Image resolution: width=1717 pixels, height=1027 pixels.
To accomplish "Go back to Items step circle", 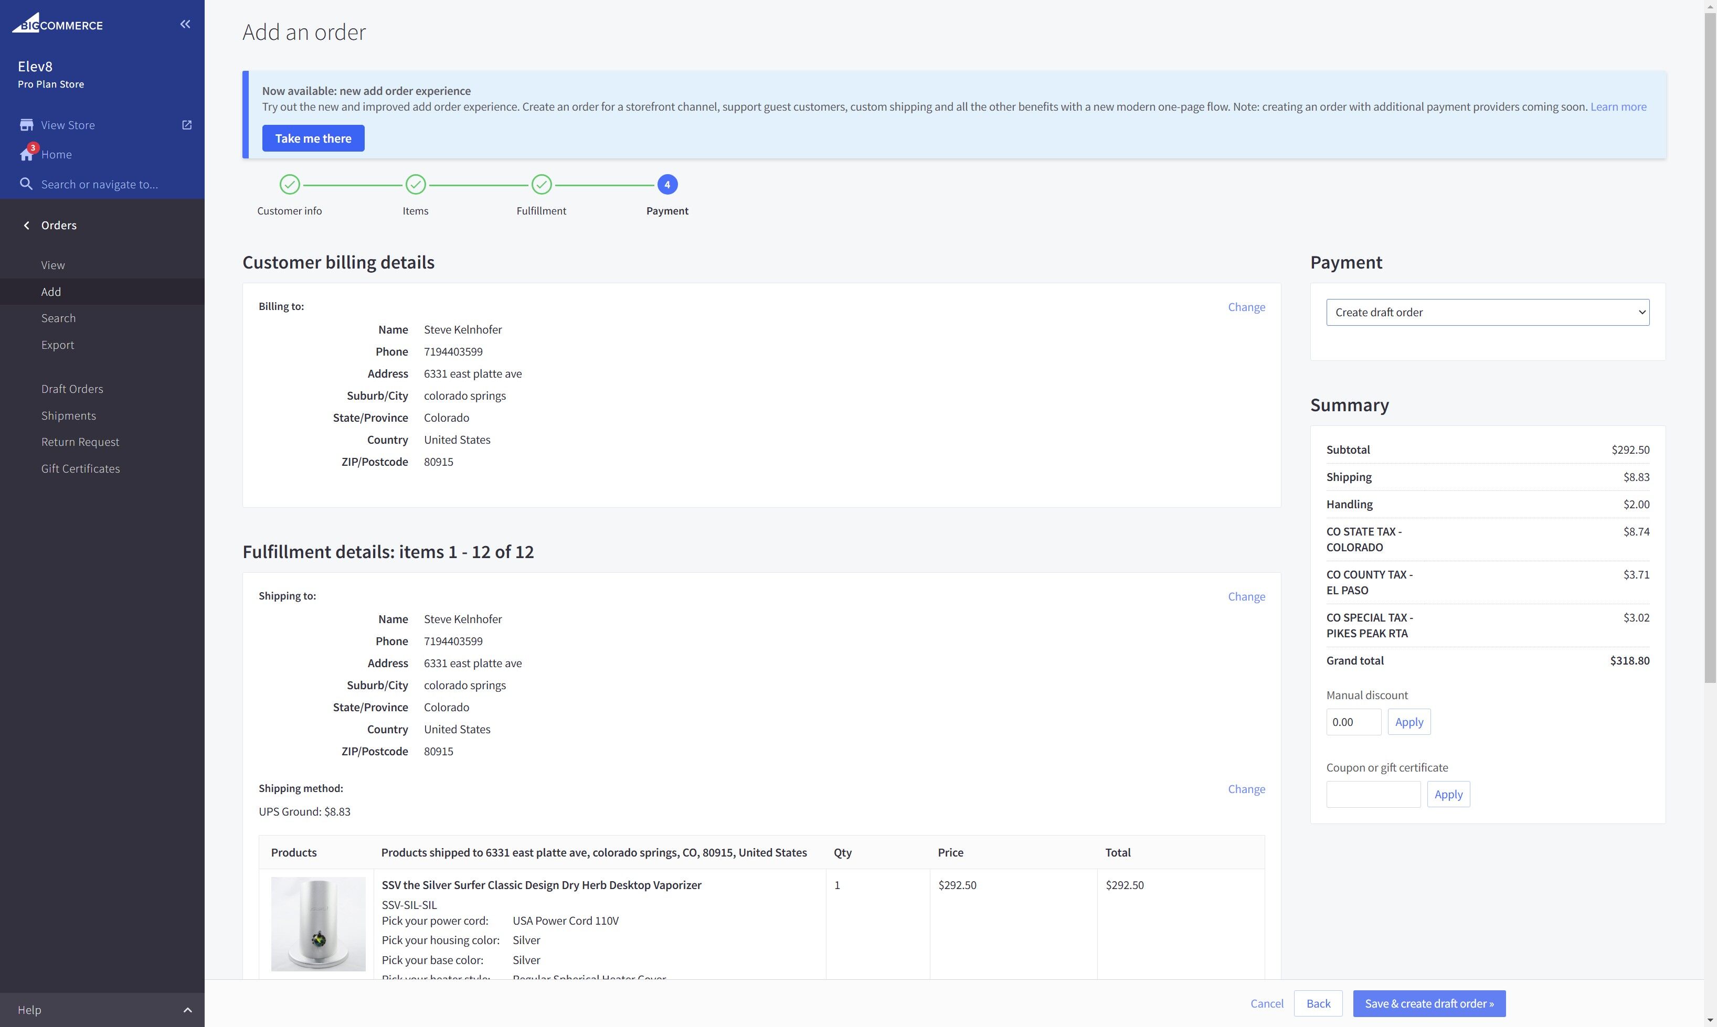I will coord(416,185).
